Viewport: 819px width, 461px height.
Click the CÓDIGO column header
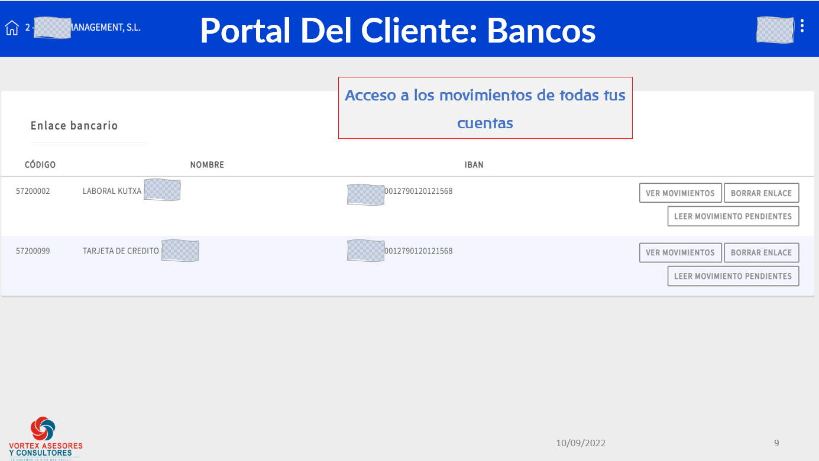point(40,165)
